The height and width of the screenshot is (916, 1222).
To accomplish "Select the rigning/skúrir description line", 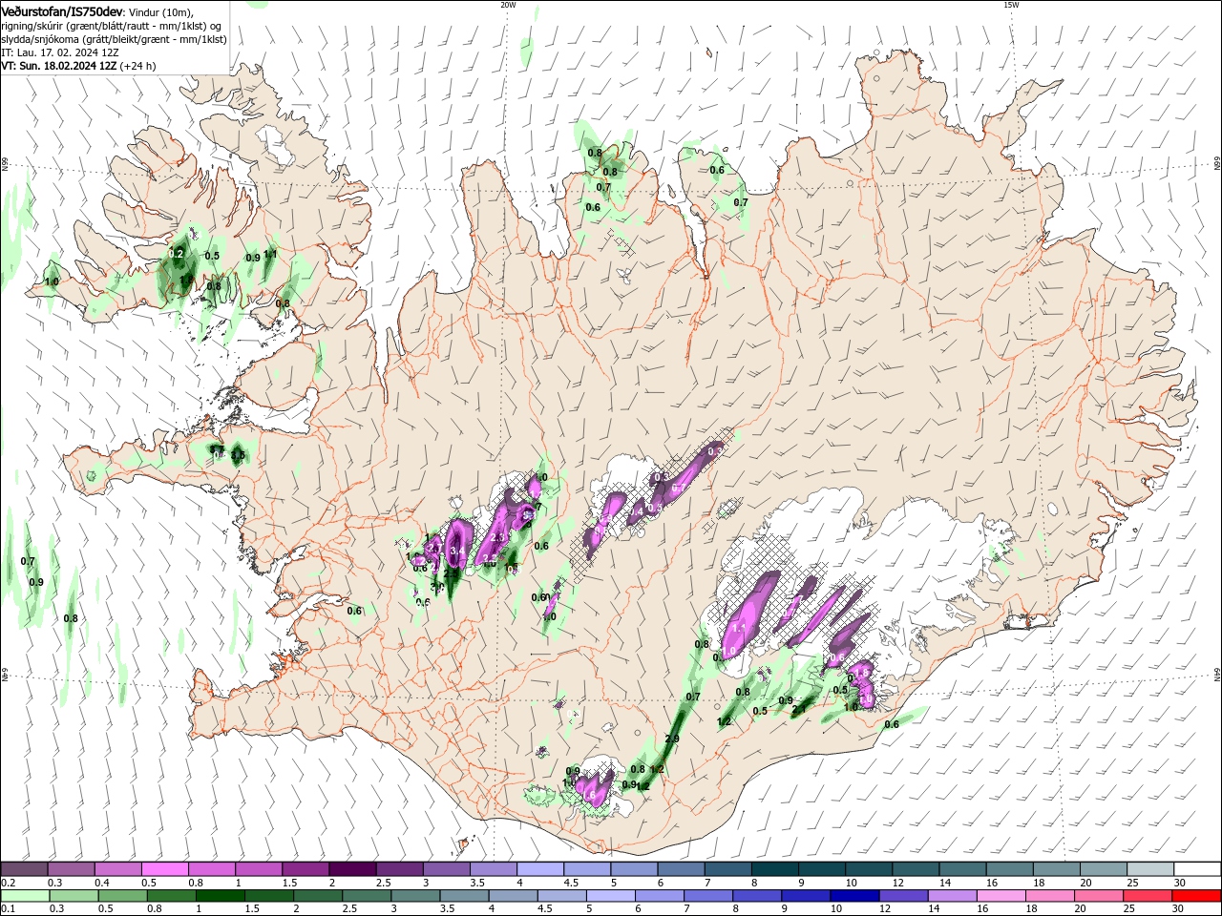I will point(112,25).
